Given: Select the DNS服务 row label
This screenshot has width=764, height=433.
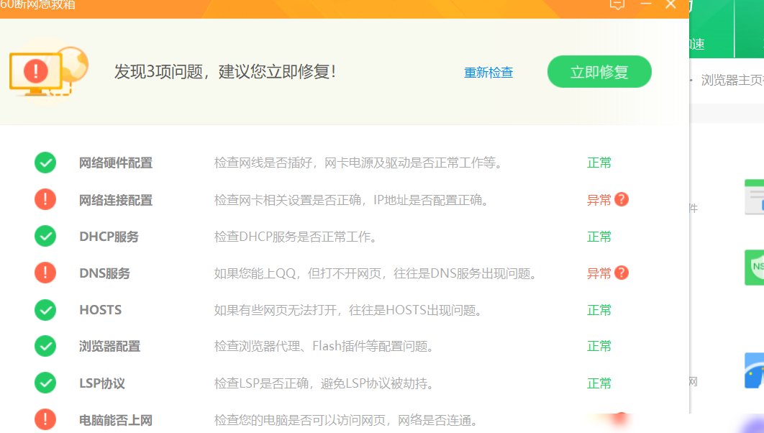Looking at the screenshot, I should click(105, 273).
